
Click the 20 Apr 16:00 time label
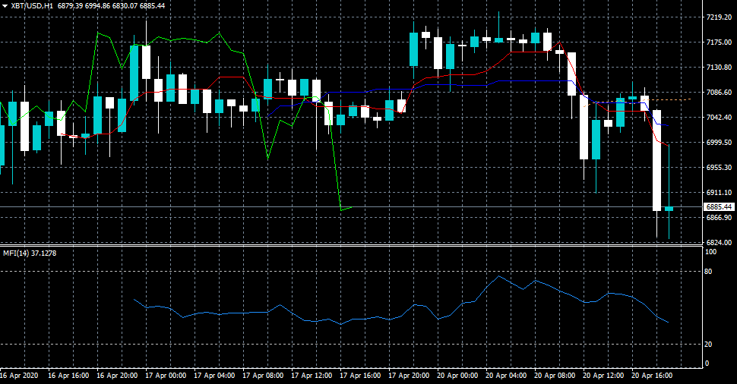pos(653,375)
